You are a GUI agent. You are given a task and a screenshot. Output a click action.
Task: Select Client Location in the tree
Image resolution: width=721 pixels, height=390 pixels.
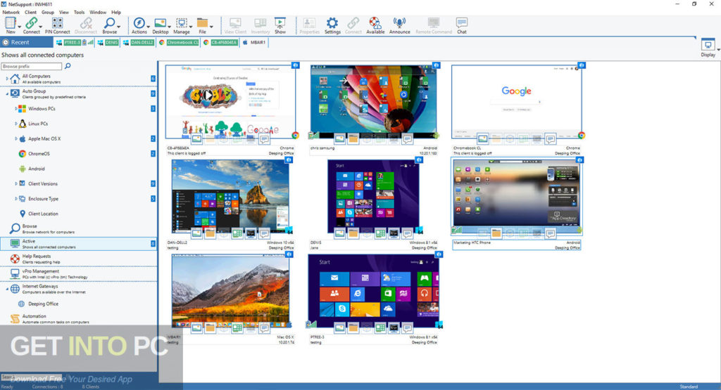pyautogui.click(x=43, y=214)
